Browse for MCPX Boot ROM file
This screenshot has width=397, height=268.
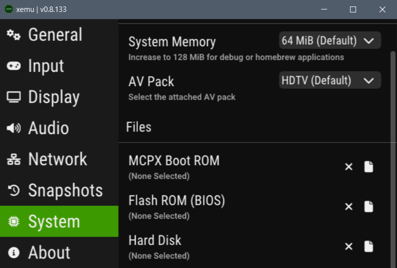[369, 167]
